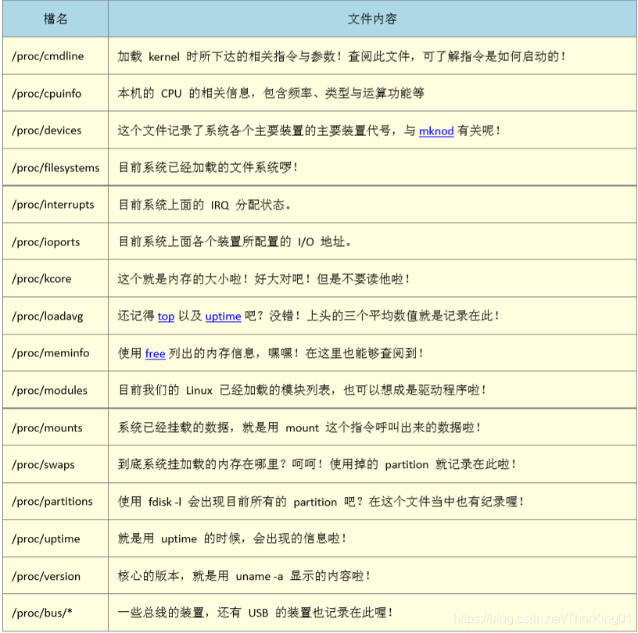This screenshot has width=638, height=633.
Task: Select /proc/devices file name
Action: coord(46,131)
